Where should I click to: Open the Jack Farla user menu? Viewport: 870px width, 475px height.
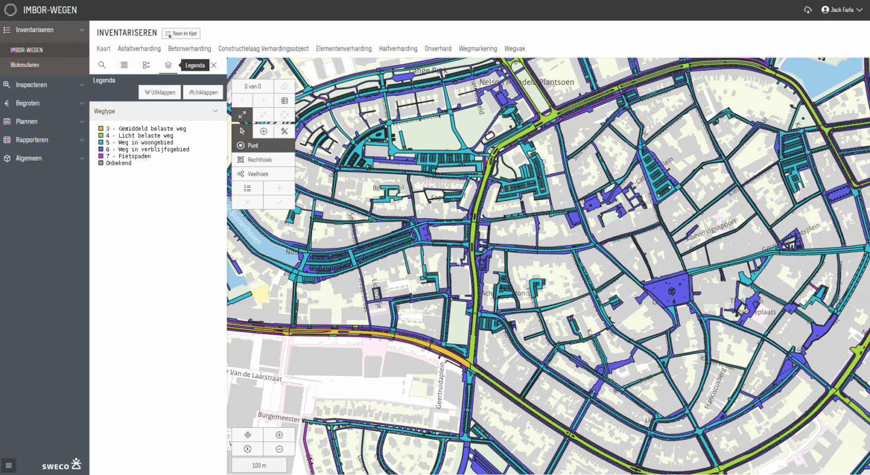[x=842, y=10]
